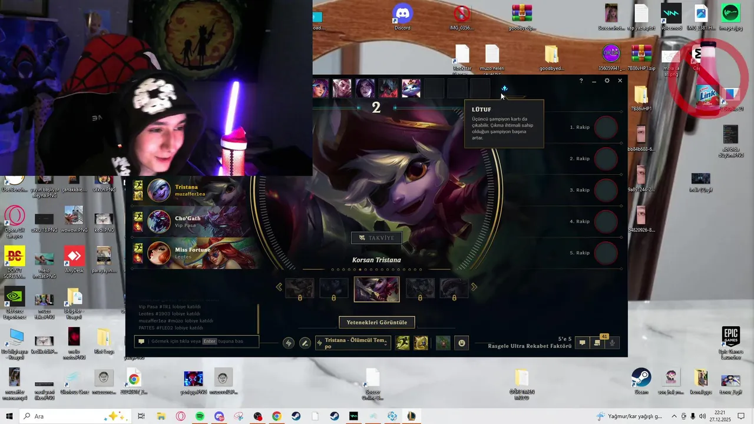754x424 pixels.
Task: Select first locked skin thumbnail in carousel
Action: 300,289
